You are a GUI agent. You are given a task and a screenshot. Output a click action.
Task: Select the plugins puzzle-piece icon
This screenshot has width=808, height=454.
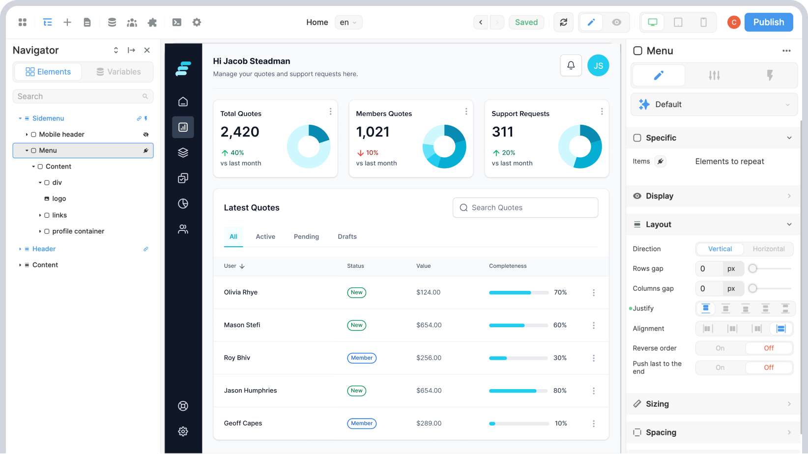point(152,22)
